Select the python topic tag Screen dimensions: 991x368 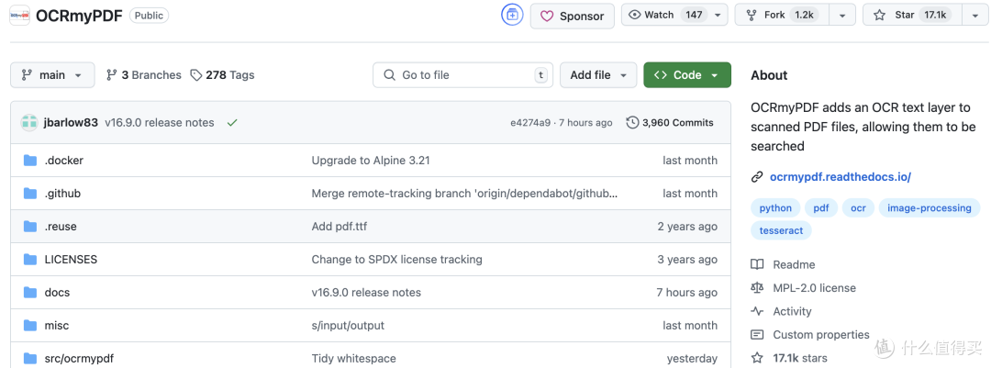(775, 208)
